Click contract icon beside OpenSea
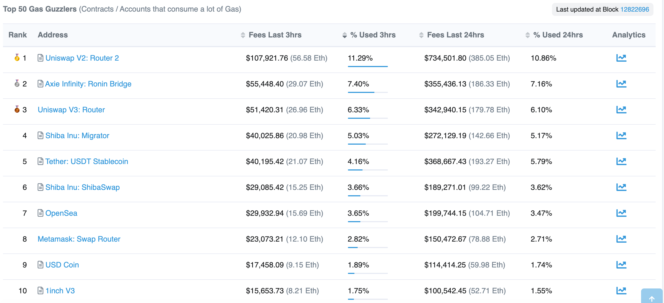664x303 pixels. click(x=40, y=213)
